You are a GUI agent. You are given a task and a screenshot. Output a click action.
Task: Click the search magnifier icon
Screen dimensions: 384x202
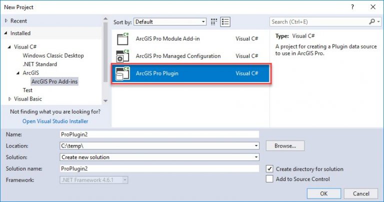click(x=371, y=22)
